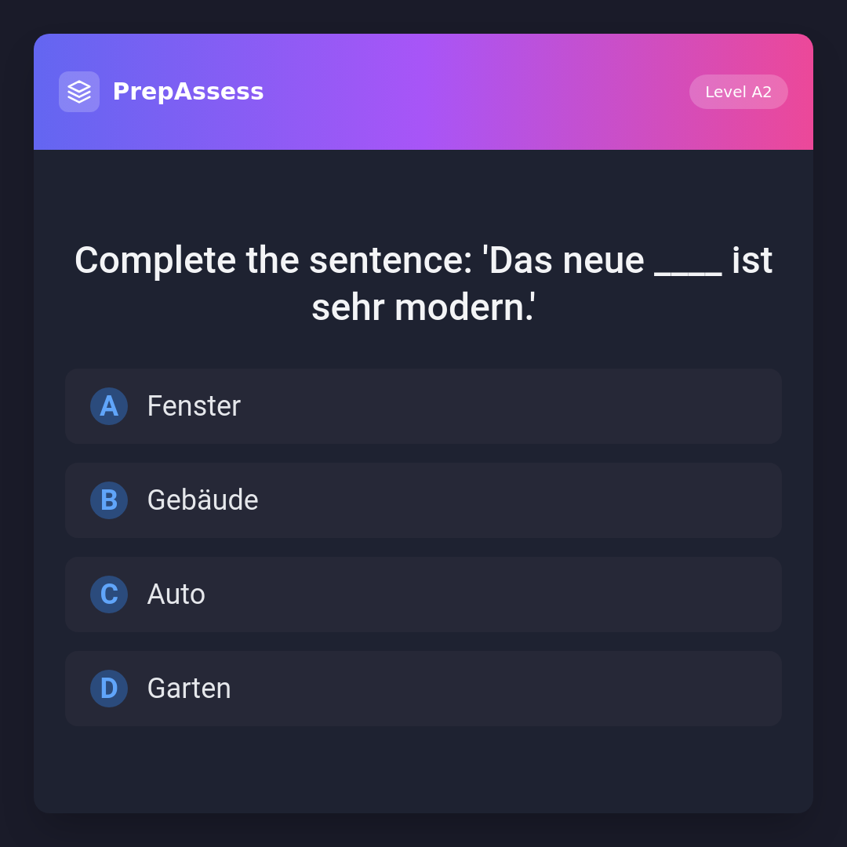
Task: Click the circular B letter badge
Action: (x=109, y=500)
